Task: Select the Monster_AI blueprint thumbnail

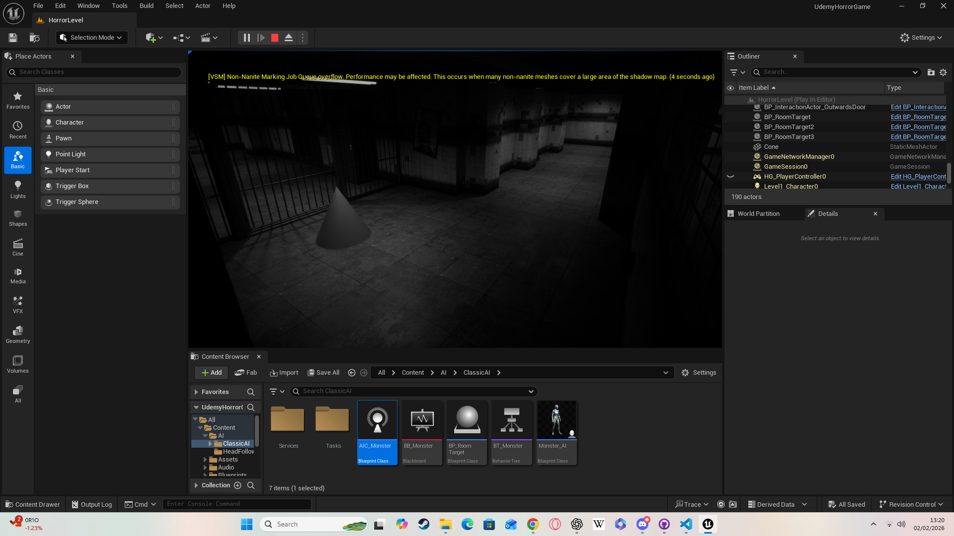Action: 556,419
